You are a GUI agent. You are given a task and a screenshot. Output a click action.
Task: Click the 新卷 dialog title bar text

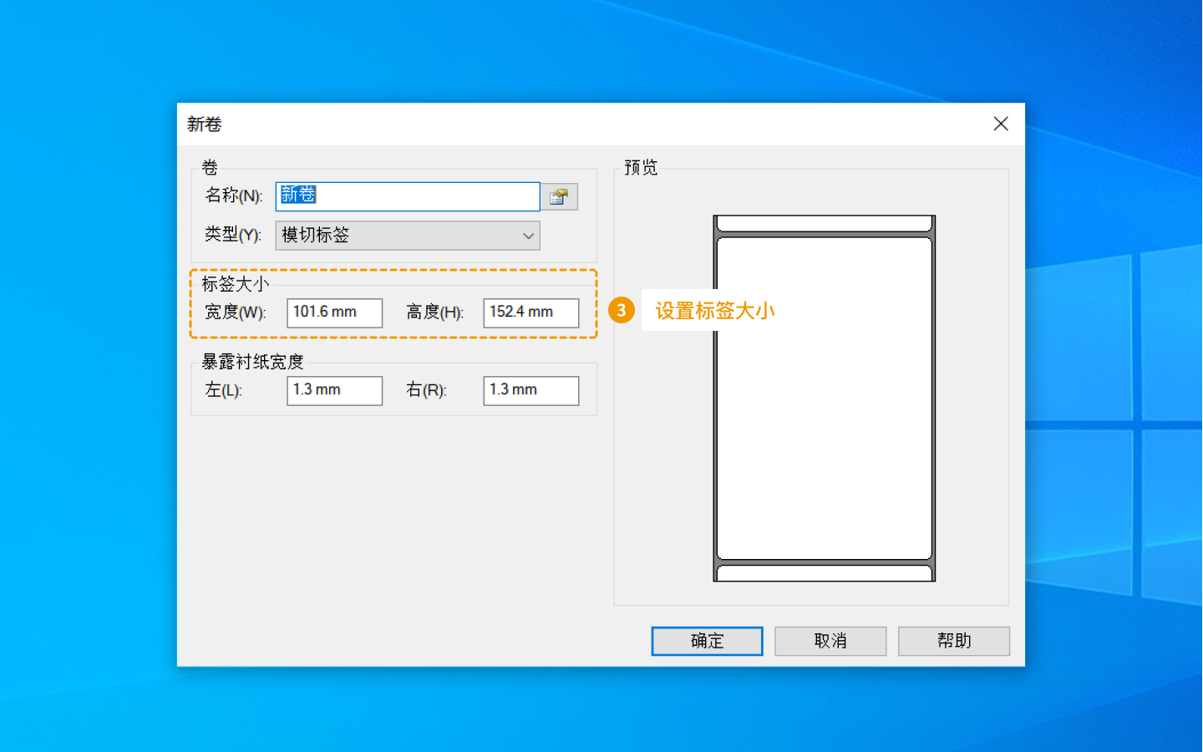click(x=205, y=124)
